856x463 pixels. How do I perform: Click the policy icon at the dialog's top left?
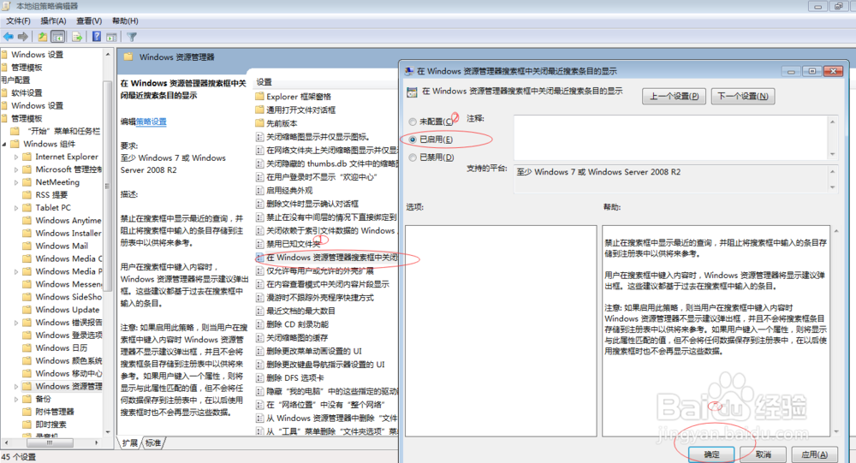point(413,92)
